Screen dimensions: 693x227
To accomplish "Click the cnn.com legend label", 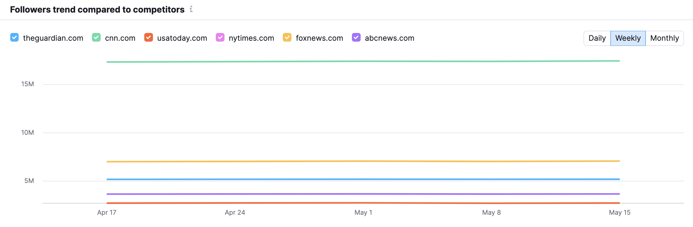I will pyautogui.click(x=120, y=38).
